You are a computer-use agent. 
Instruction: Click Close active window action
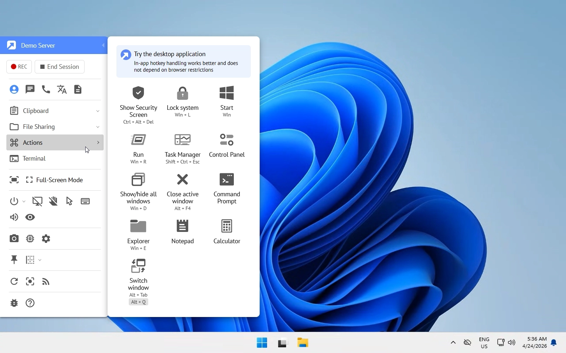(x=183, y=192)
